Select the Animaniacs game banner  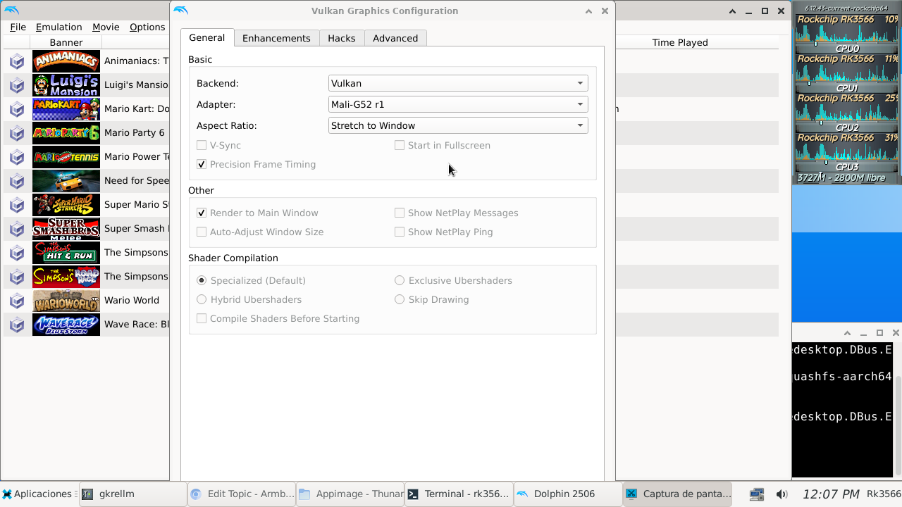pos(66,61)
